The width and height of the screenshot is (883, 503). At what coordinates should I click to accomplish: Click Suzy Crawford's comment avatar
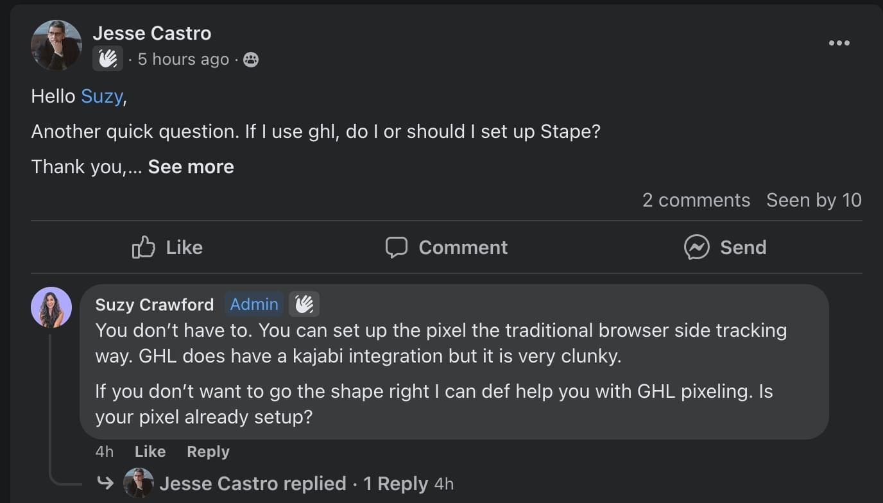(x=51, y=307)
